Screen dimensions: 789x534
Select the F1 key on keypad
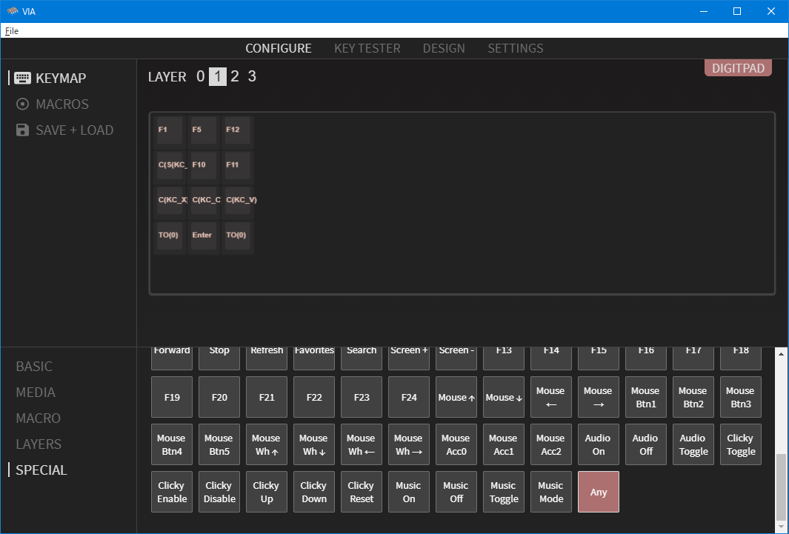(x=170, y=130)
